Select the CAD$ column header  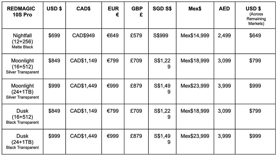83,9
